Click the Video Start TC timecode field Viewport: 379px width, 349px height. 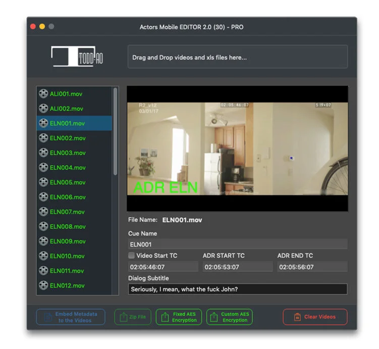click(163, 267)
